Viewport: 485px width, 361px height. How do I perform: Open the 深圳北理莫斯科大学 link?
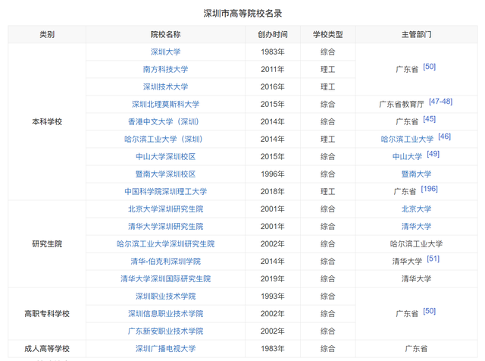[x=165, y=105]
